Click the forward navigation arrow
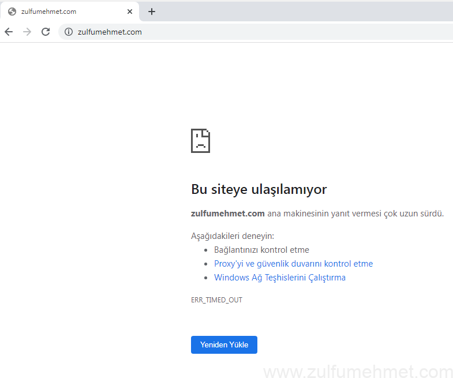 (27, 32)
